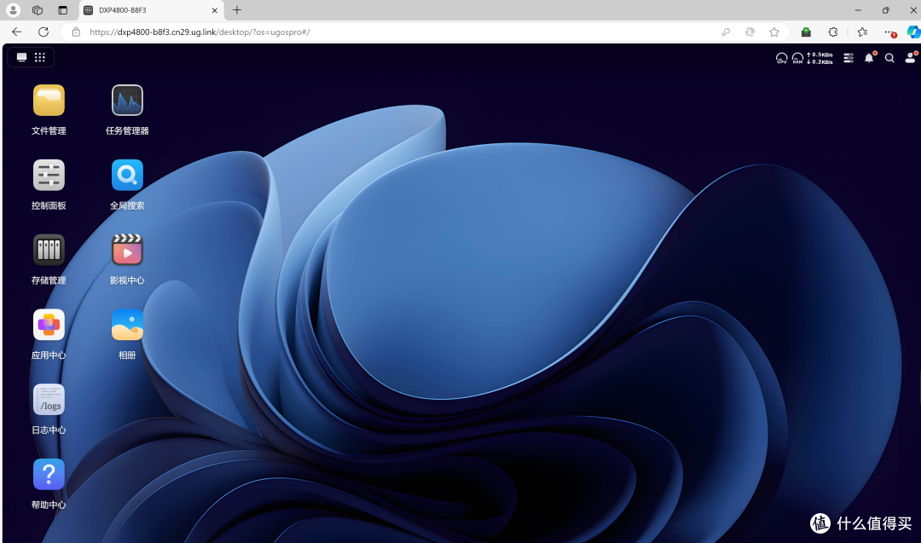Open the browser profile icon

pyautogui.click(x=13, y=10)
